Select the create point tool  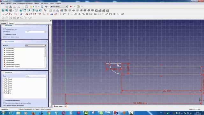3,14
